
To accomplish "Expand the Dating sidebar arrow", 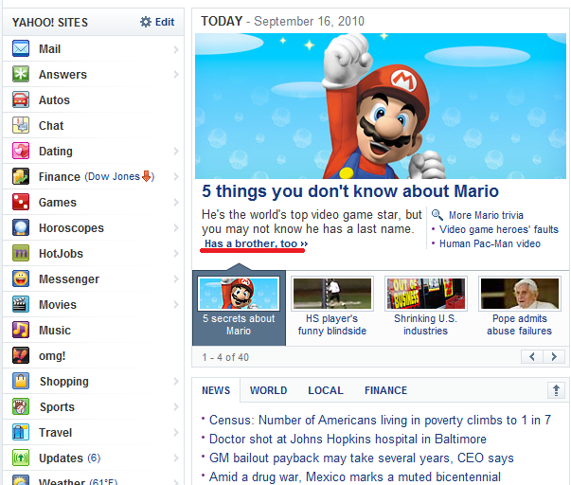I will point(176,152).
